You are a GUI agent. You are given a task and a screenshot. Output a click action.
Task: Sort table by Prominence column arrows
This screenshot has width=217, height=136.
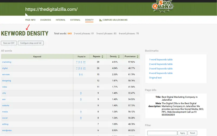[138, 57]
